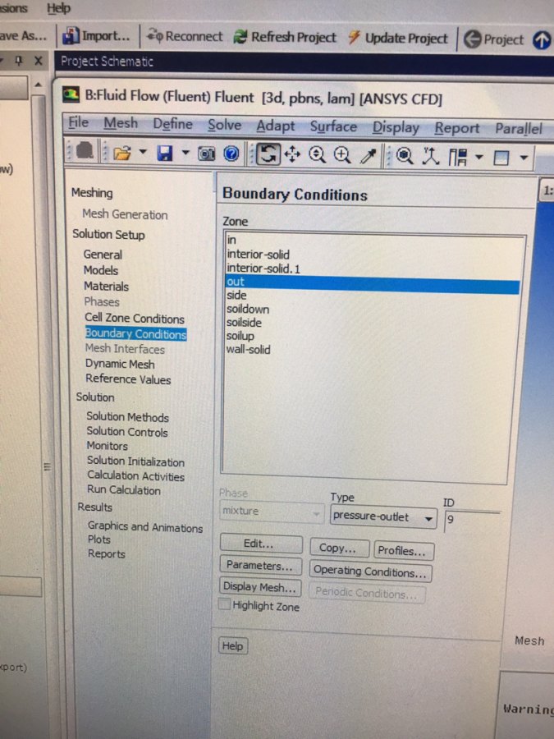This screenshot has height=739, width=554.
Task: Click the Fluent application logo icon
Action: tap(71, 94)
